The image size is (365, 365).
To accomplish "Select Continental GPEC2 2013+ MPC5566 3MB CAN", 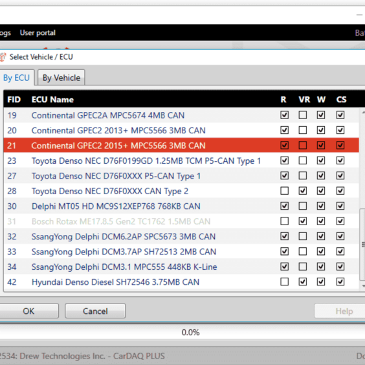I will click(181, 130).
